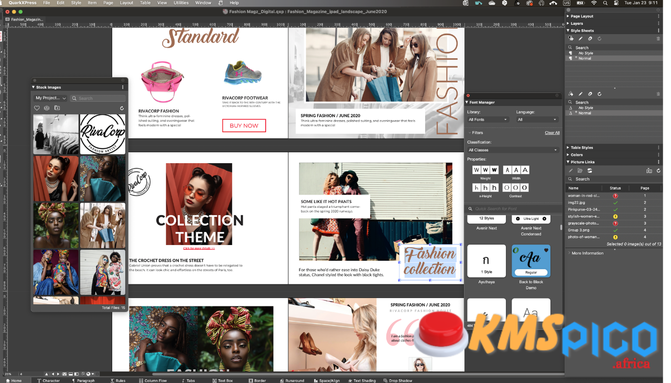Viewport: 671px width, 383px height.
Task: Switch to the Drop Shadow tab
Action: click(397, 380)
